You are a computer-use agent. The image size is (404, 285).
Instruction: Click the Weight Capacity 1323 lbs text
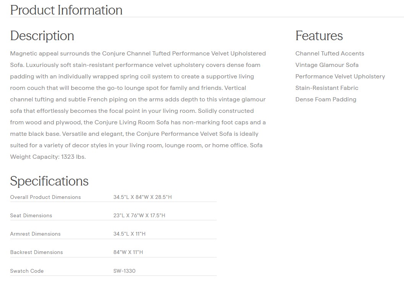click(48, 157)
